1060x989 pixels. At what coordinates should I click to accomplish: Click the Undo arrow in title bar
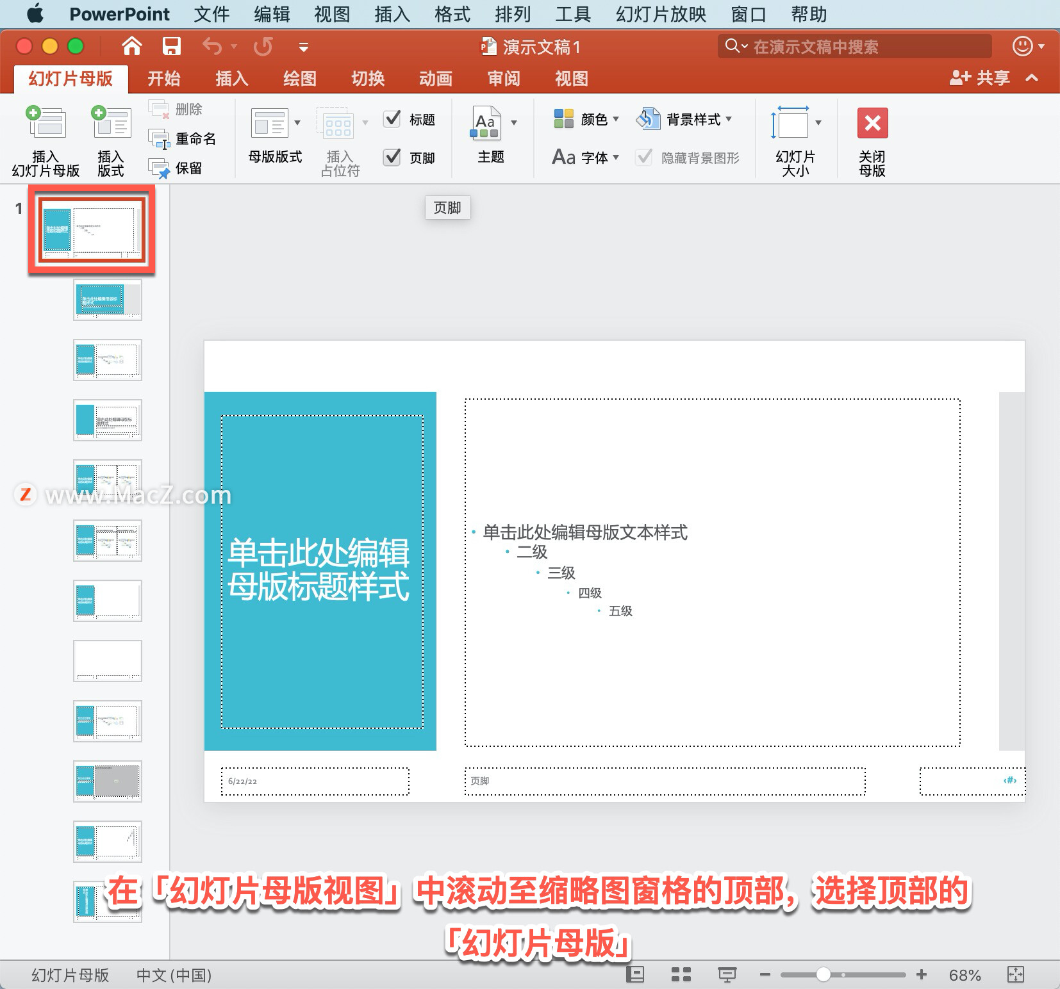[212, 46]
